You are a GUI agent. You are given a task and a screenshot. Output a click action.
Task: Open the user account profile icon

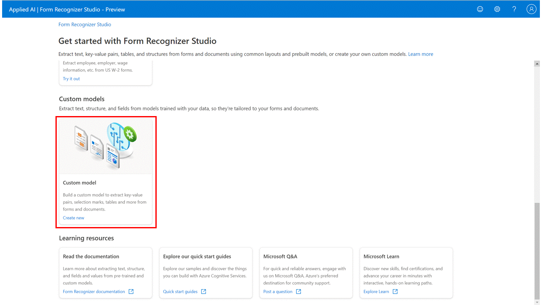[531, 9]
